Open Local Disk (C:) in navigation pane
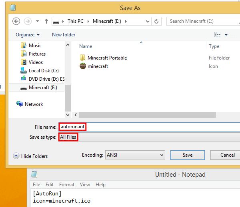 point(44,71)
